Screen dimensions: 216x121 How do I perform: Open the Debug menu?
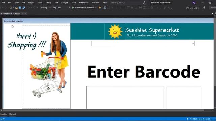click(x=48, y=3)
